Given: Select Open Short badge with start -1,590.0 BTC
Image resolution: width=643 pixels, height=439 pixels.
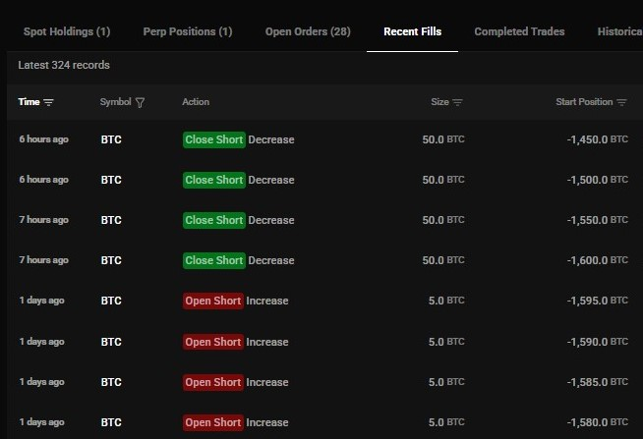Looking at the screenshot, I should pos(213,342).
